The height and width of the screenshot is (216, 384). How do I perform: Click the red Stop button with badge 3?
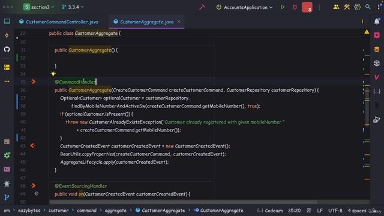(307, 7)
